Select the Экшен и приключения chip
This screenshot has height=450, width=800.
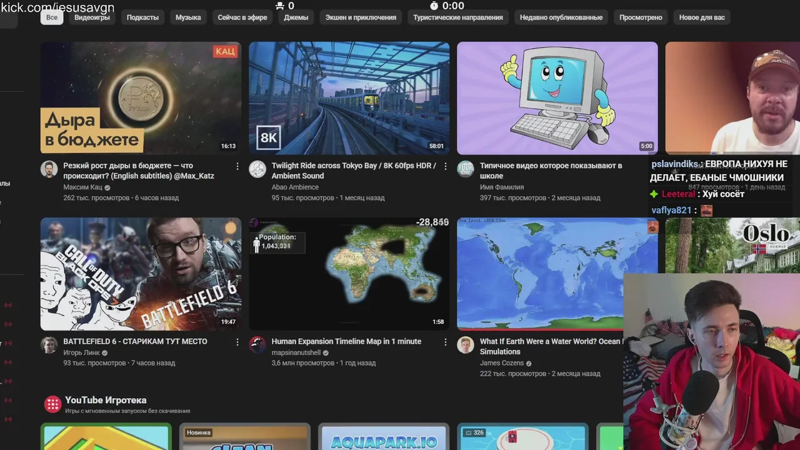pos(361,17)
